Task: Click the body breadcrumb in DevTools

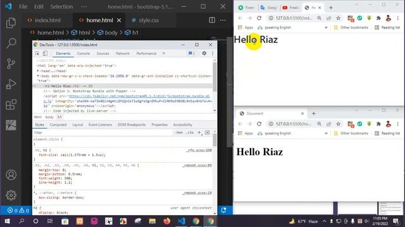Action: click(49, 117)
